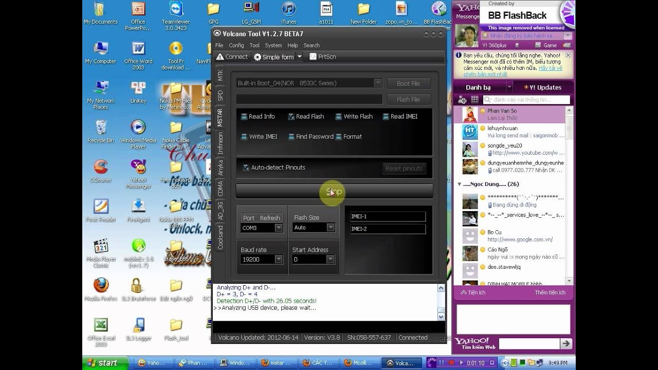Open the Office Word 2003 desktop icon

[138, 56]
